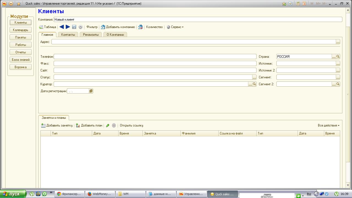Open the selection list for Куратор
The height and width of the screenshot is (198, 352).
250,84
